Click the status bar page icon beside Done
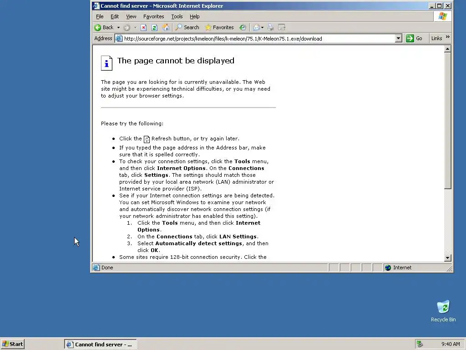 [x=96, y=268]
